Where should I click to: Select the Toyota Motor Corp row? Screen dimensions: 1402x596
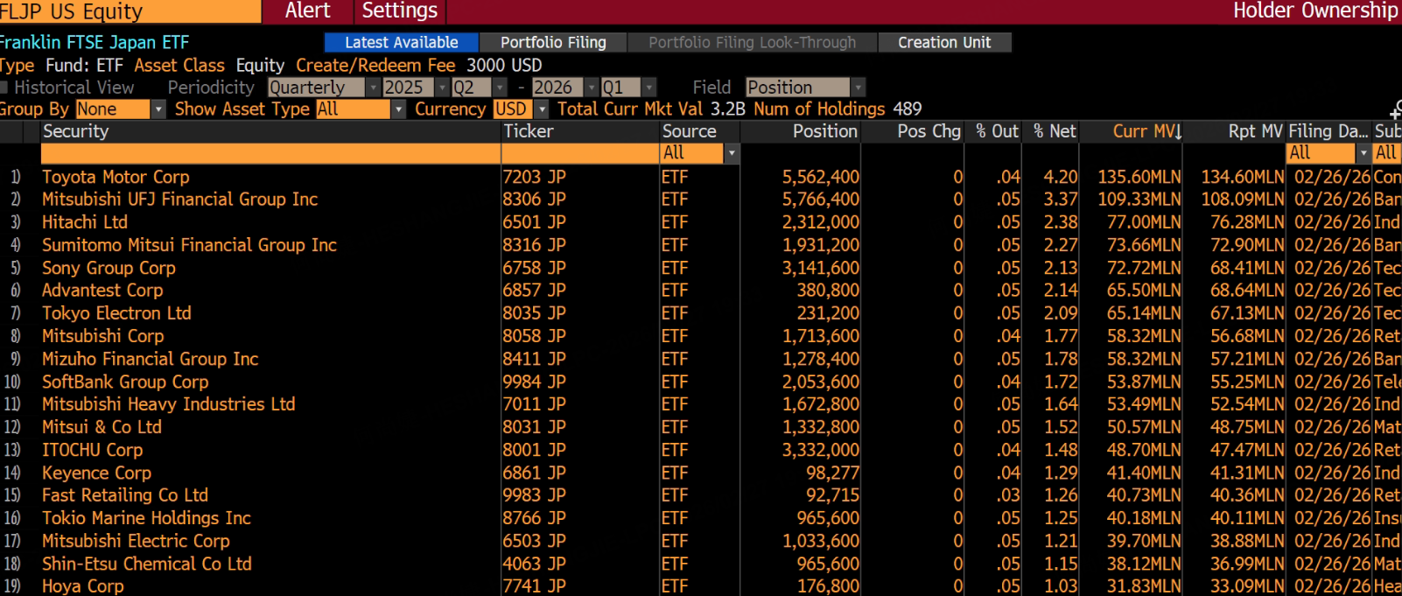click(x=116, y=177)
